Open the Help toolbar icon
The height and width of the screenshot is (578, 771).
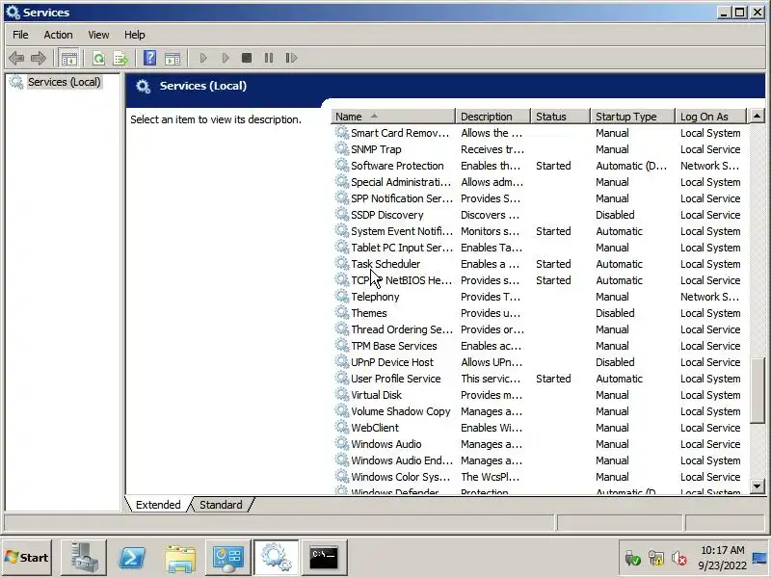pyautogui.click(x=150, y=58)
